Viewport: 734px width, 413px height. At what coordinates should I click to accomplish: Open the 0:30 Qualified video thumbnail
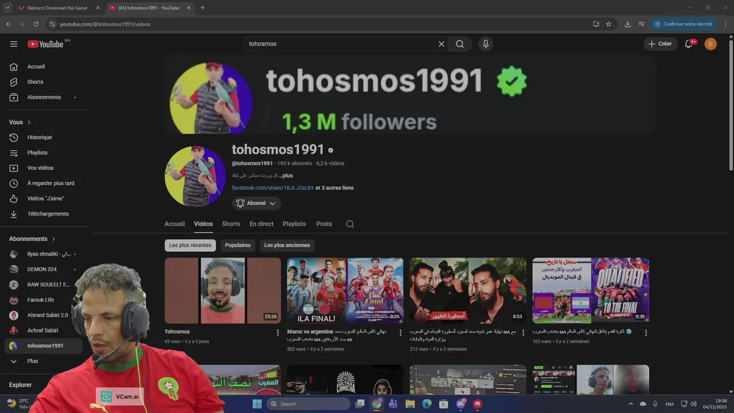coord(591,290)
